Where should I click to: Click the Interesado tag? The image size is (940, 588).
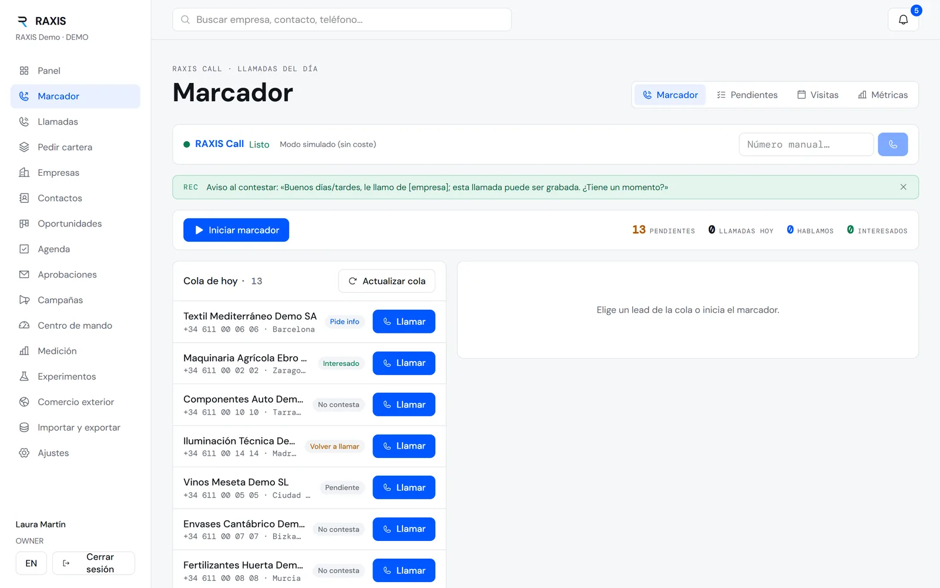pos(341,363)
